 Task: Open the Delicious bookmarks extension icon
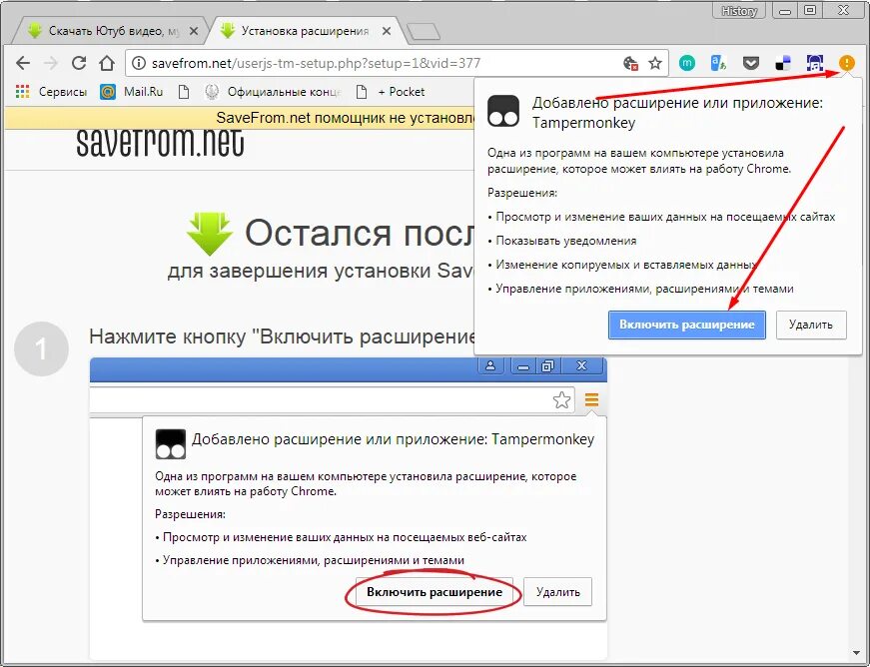783,63
